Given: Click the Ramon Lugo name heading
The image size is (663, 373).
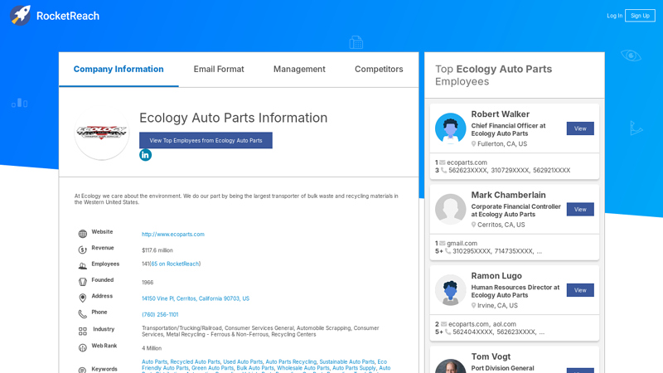Looking at the screenshot, I should [x=496, y=276].
